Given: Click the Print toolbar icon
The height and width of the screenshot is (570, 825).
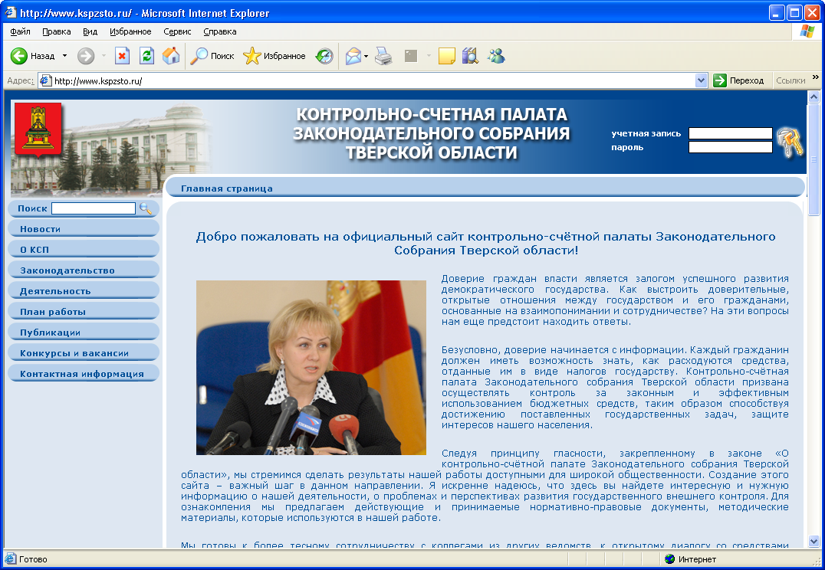Looking at the screenshot, I should click(384, 56).
